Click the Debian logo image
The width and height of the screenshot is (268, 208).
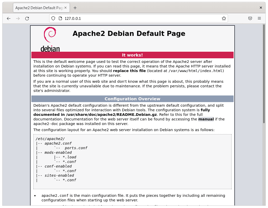(50, 38)
